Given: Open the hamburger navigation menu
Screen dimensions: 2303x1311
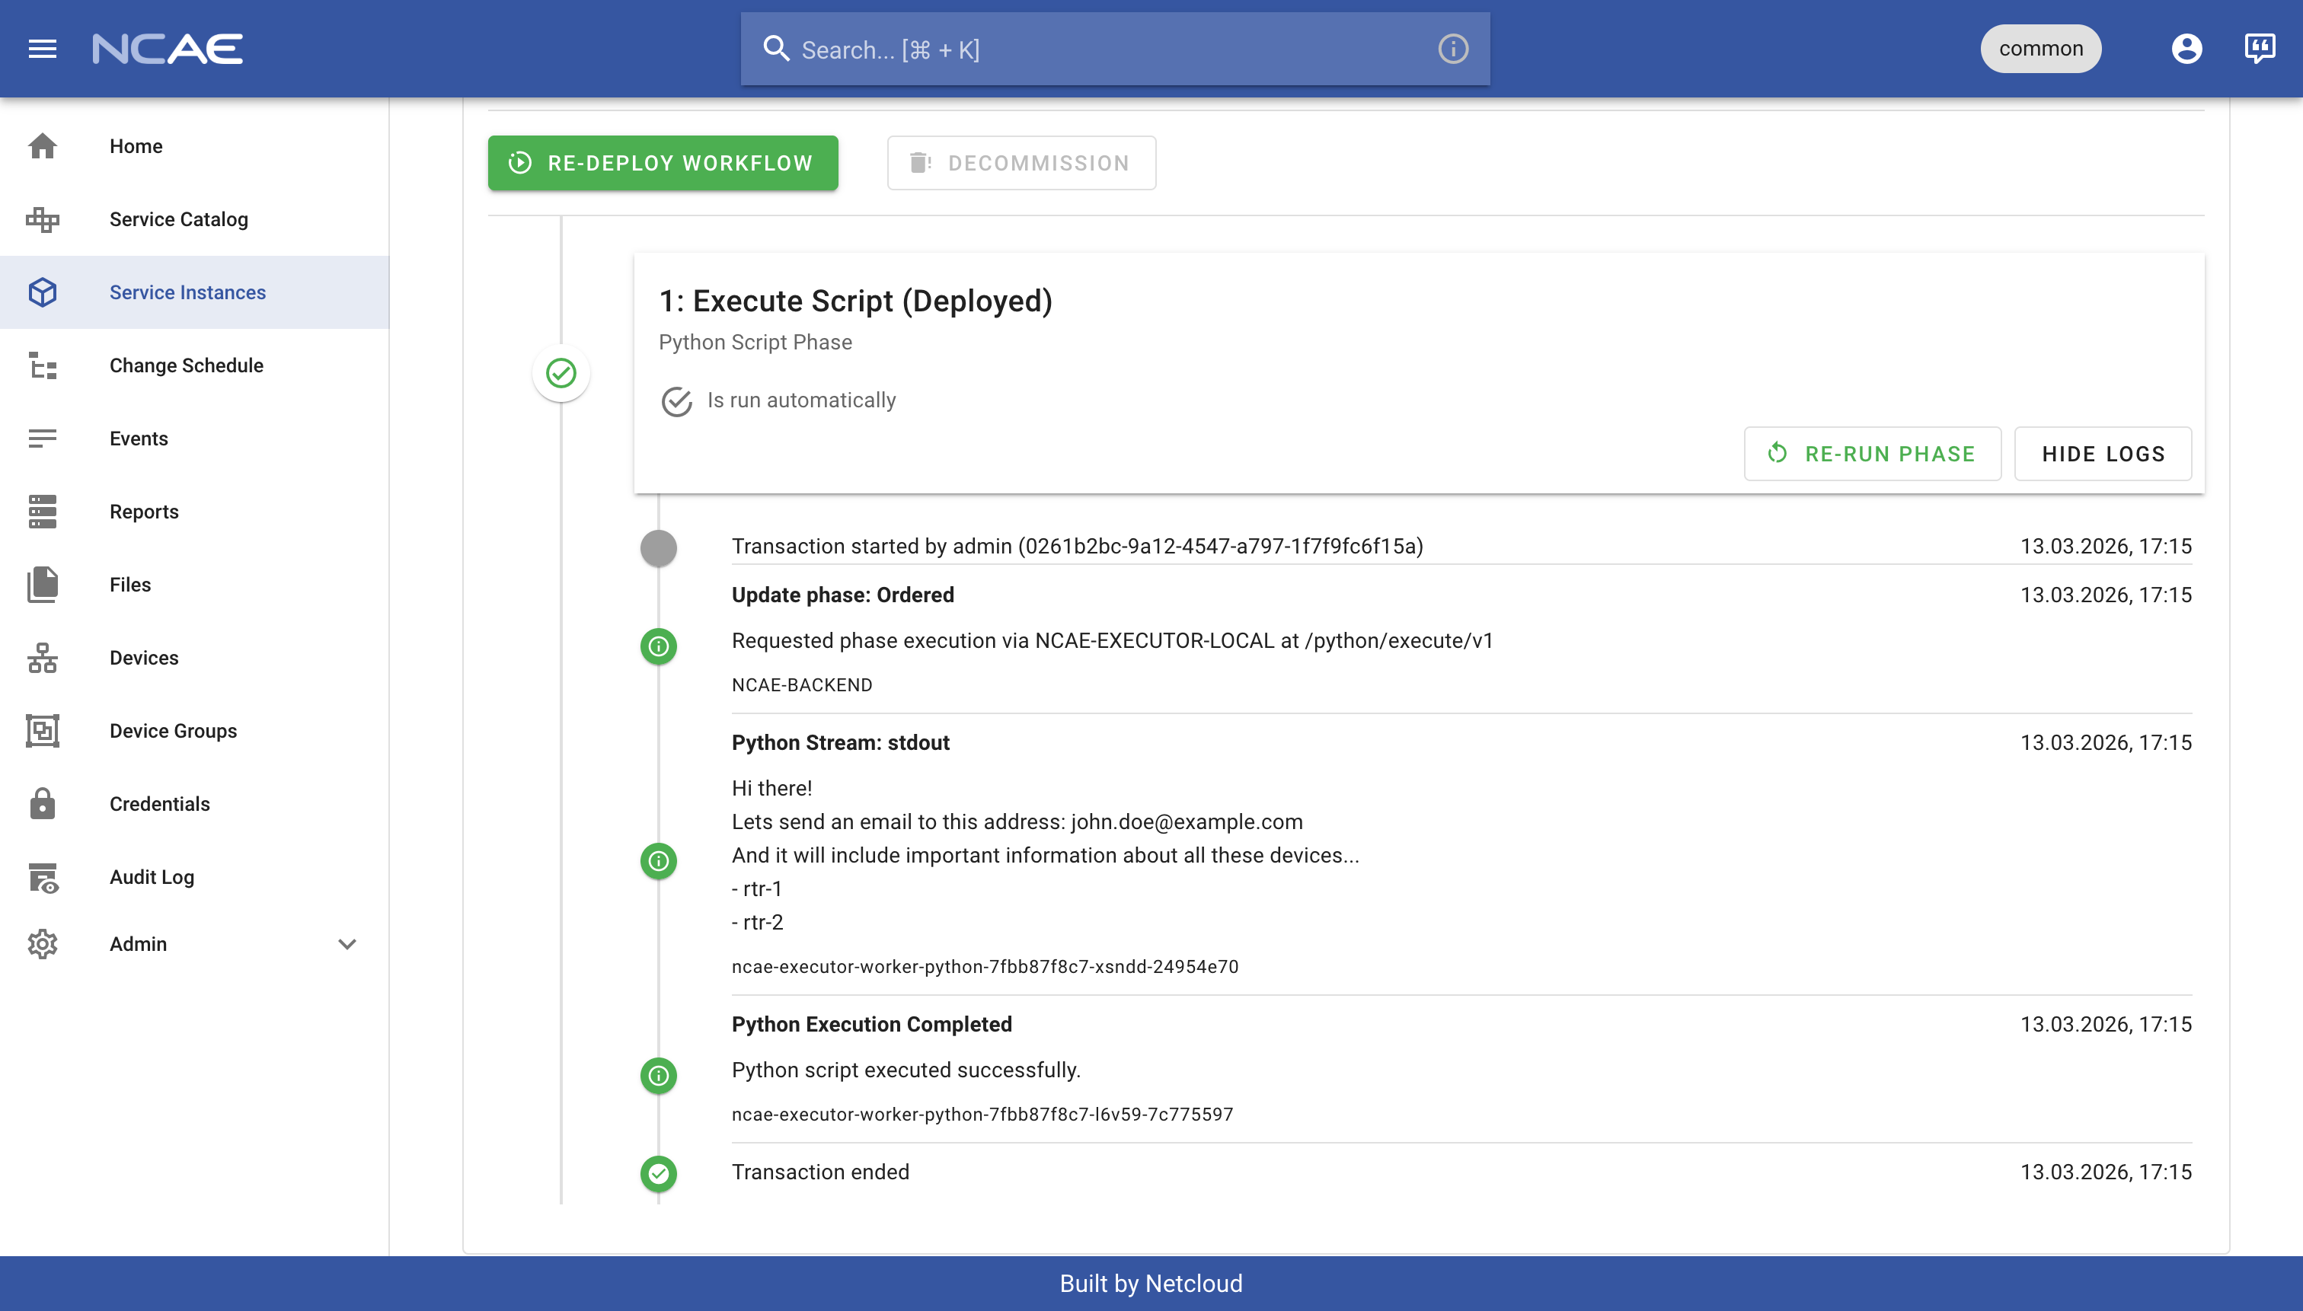Looking at the screenshot, I should pyautogui.click(x=43, y=49).
